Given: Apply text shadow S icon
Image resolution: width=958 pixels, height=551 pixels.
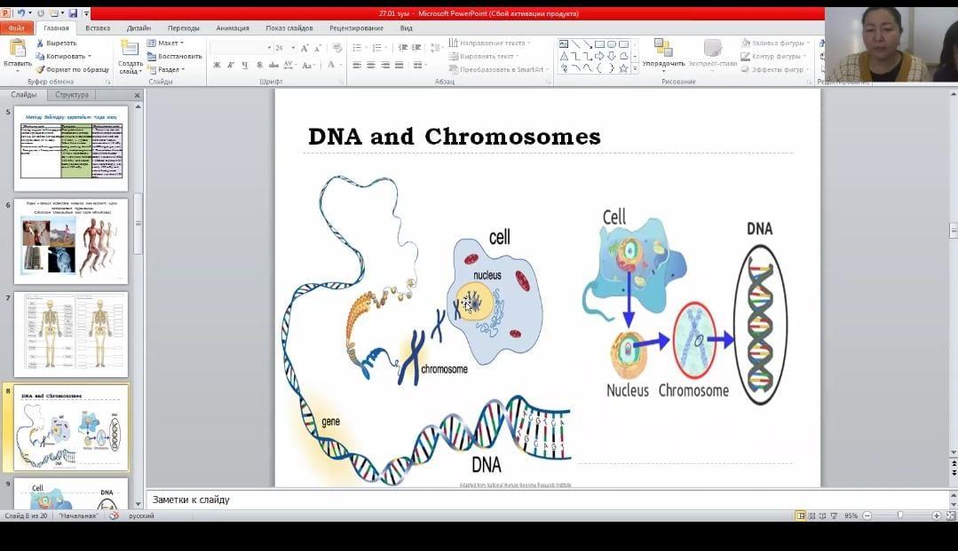Looking at the screenshot, I should coord(259,65).
